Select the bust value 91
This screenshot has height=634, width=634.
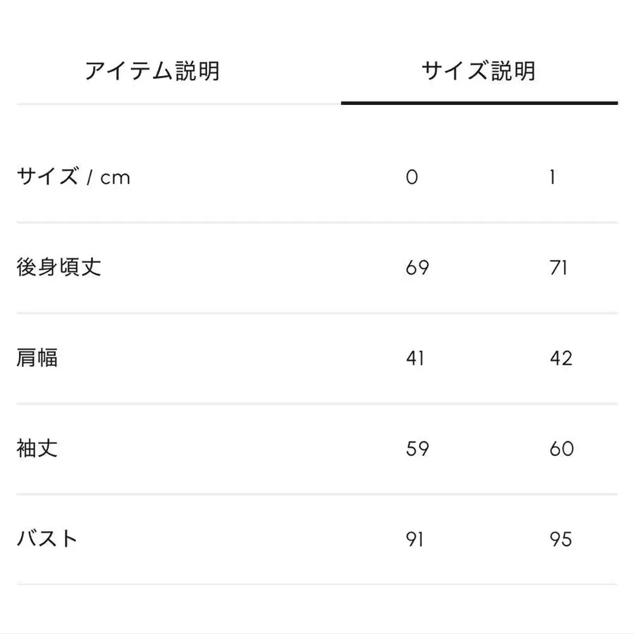[416, 538]
